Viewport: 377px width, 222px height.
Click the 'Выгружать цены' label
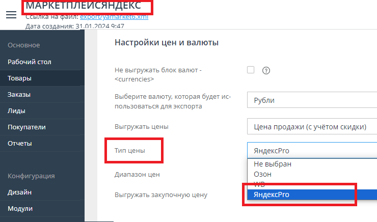tap(142, 126)
